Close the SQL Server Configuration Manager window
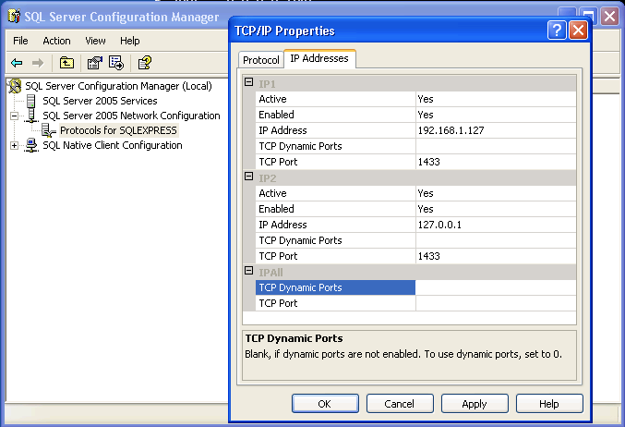Screen dimensions: 625x427 (610, 17)
